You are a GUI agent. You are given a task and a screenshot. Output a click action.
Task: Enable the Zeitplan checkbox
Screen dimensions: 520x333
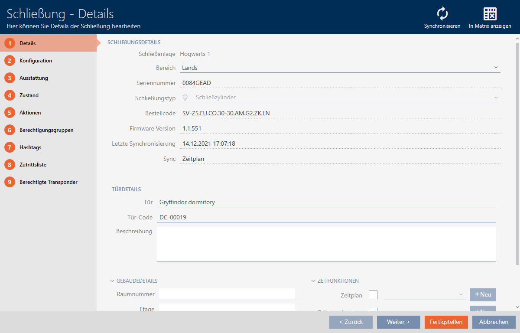point(373,295)
